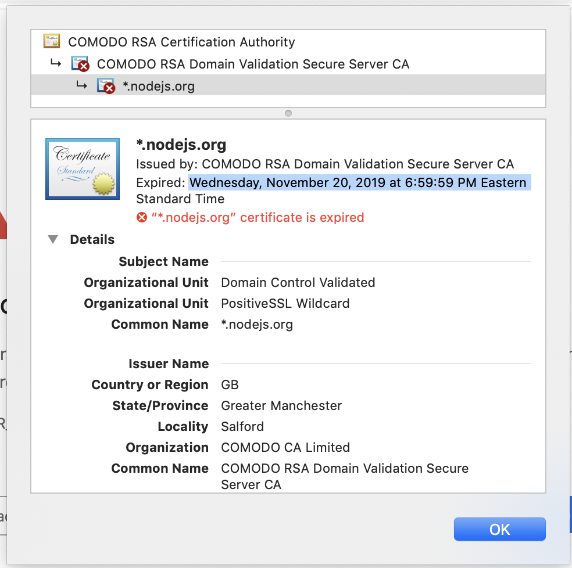This screenshot has height=568, width=572.
Task: Click the 'Domain Control Validated' value
Action: point(298,282)
